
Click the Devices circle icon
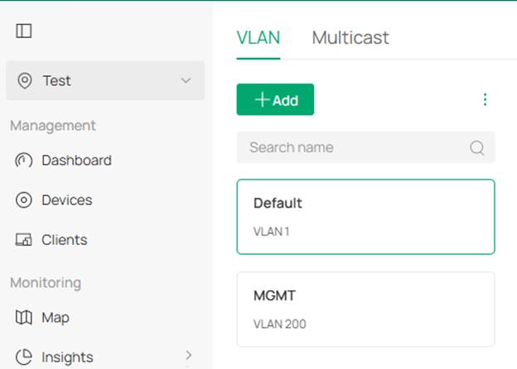click(x=25, y=200)
